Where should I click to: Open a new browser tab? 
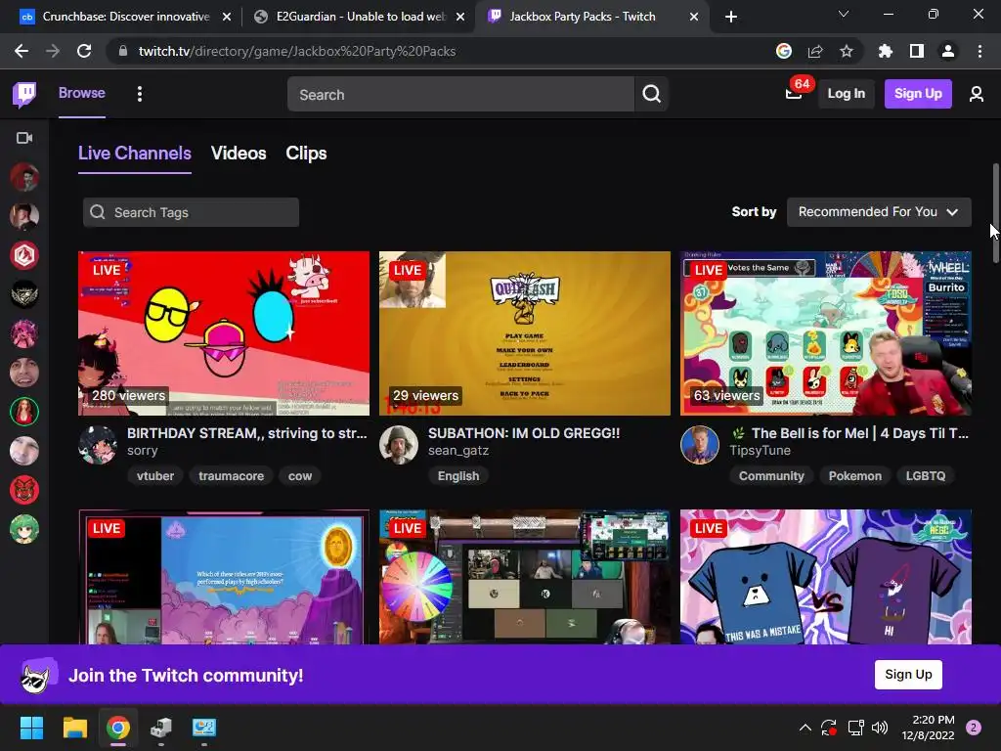[731, 17]
